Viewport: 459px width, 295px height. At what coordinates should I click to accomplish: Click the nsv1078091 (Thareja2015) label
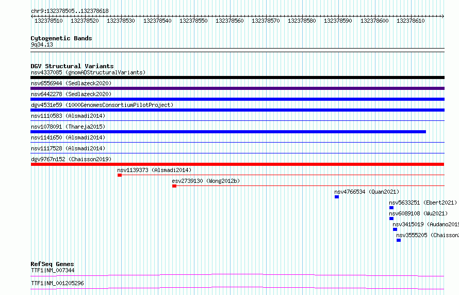[x=68, y=127]
